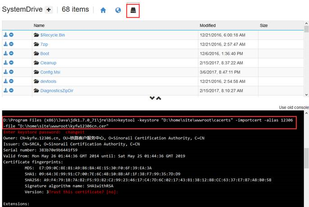
Task: Open the devtools folder
Action: click(48, 81)
